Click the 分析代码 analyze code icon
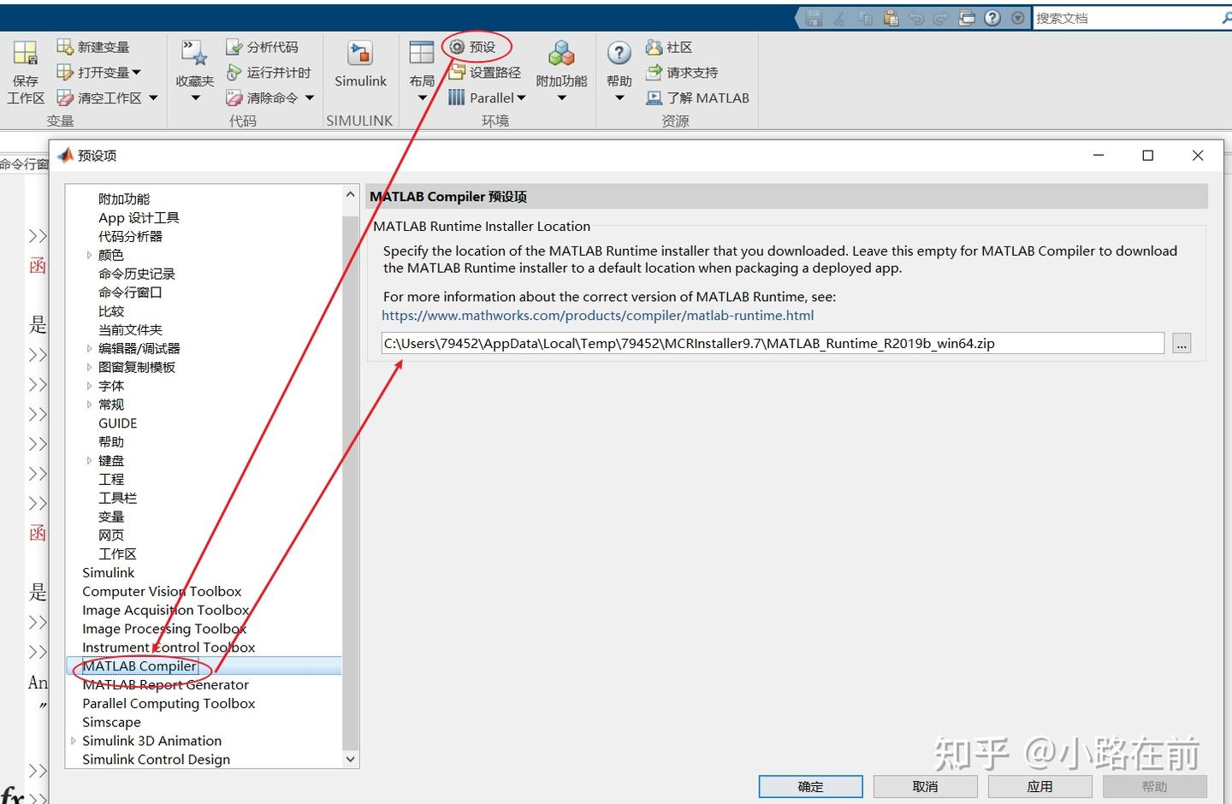Image resolution: width=1232 pixels, height=804 pixels. tap(234, 47)
